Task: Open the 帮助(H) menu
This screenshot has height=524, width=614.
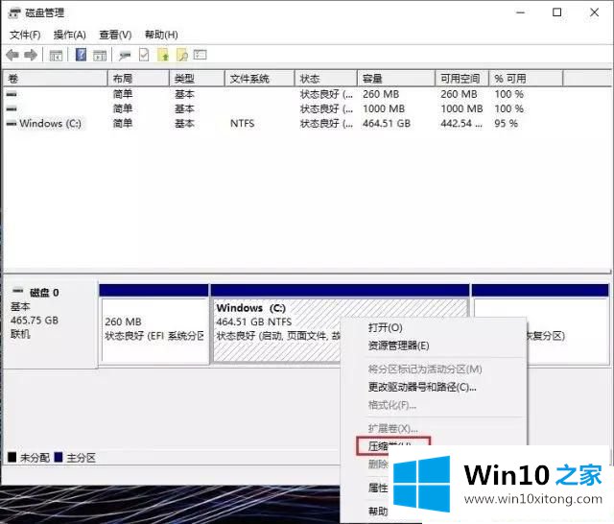Action: tap(161, 35)
